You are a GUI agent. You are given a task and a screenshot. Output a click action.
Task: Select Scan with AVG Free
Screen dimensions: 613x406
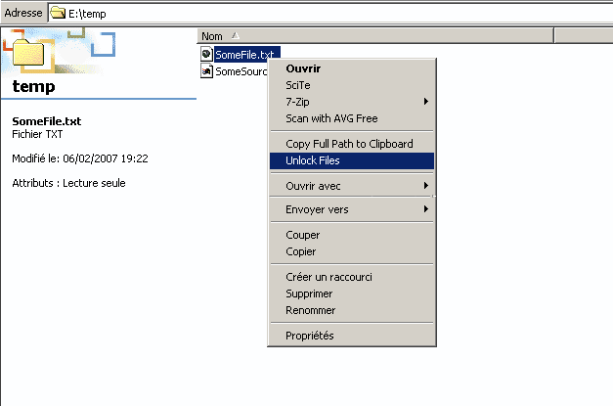click(351, 118)
